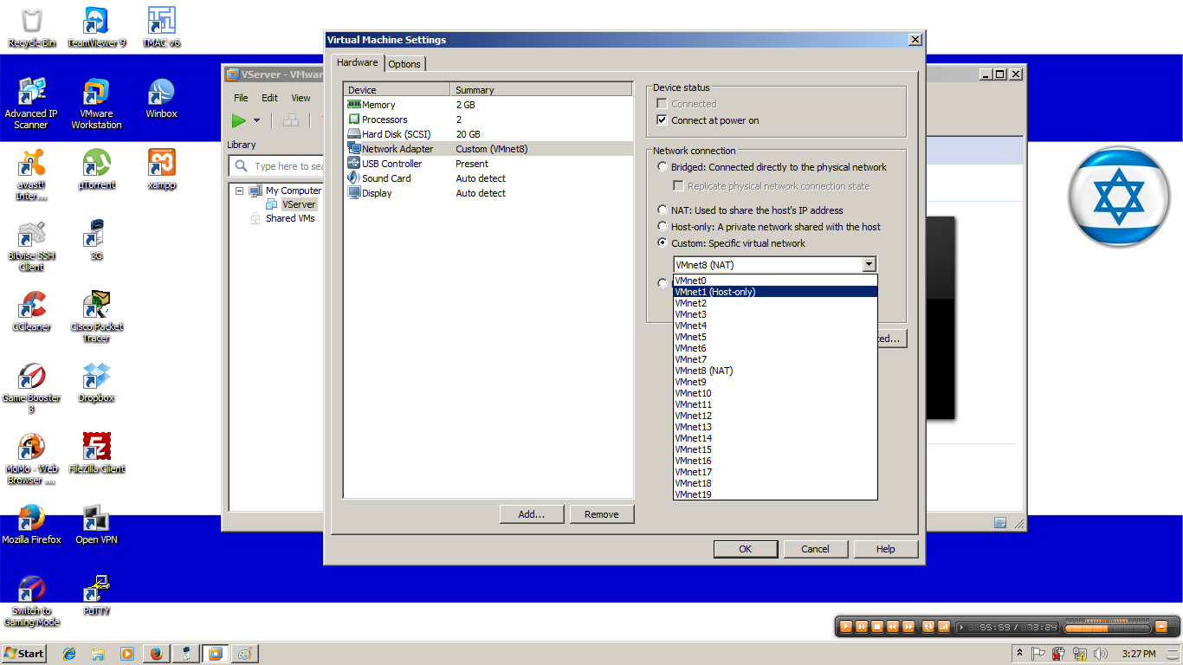Select the Bridged network connection option

(x=663, y=167)
